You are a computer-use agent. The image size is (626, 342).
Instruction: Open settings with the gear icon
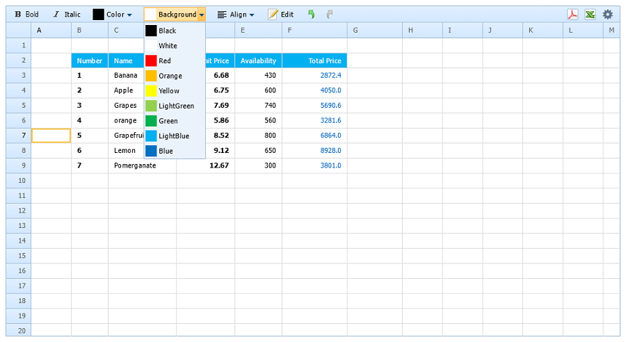point(608,15)
